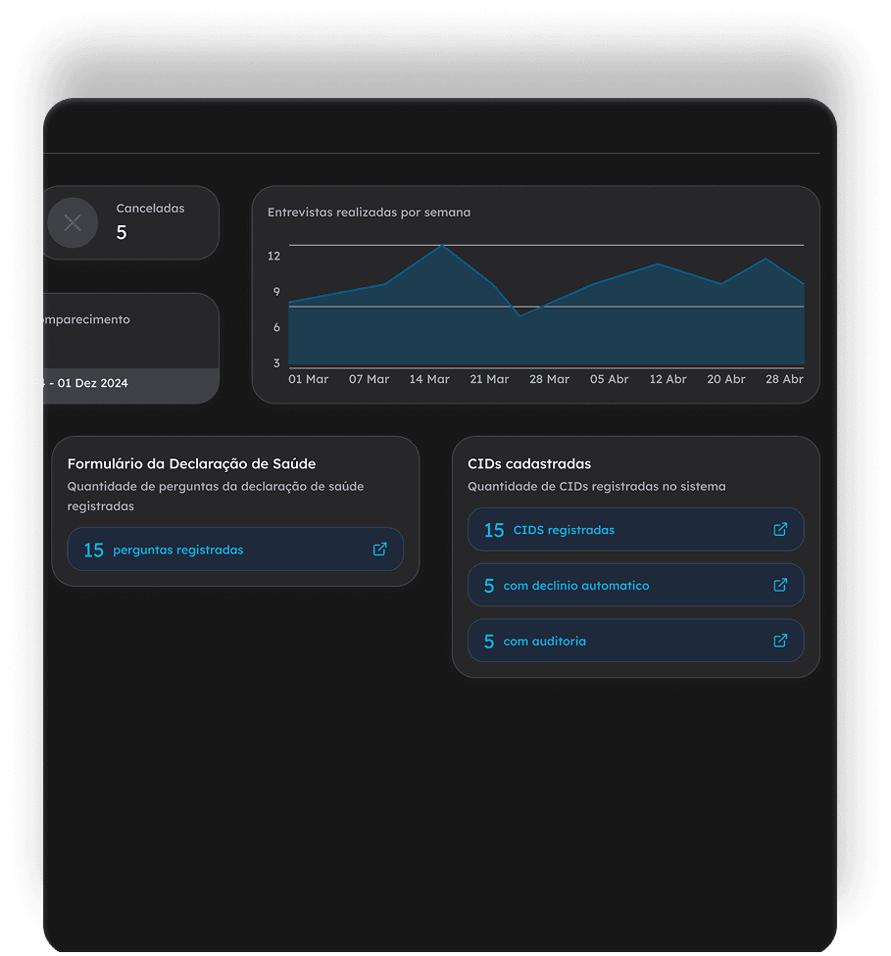Click external link icon beside declinio automatico
This screenshot has height=956, width=891.
pos(780,586)
